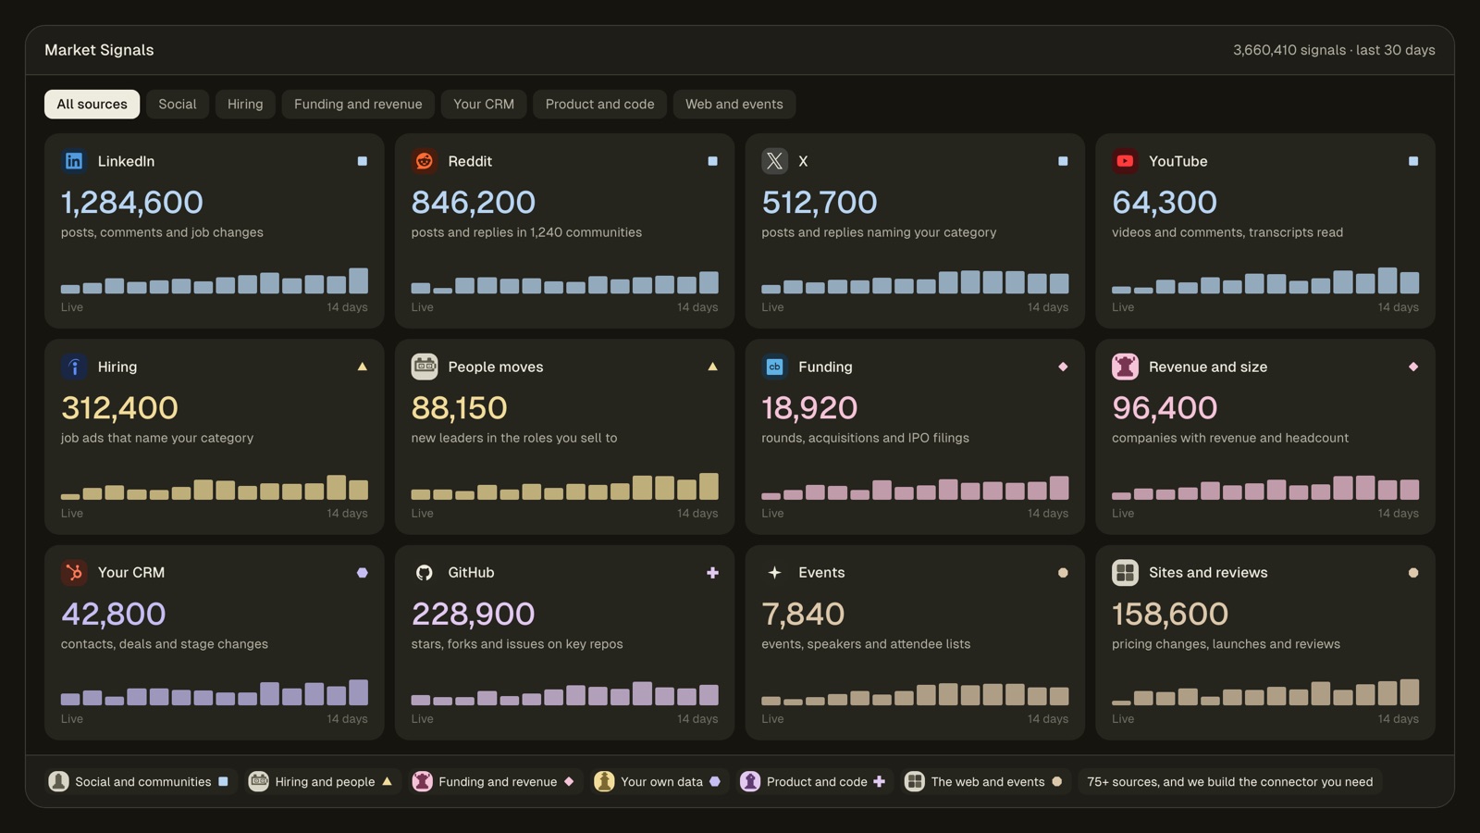Open the Your CRM filter tab
The image size is (1480, 833).
coord(484,104)
